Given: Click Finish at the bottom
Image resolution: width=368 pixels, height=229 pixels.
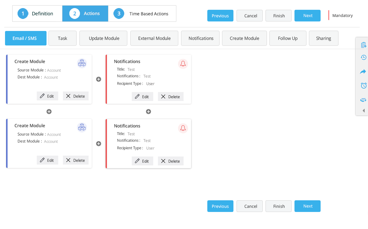Looking at the screenshot, I should coord(278,206).
